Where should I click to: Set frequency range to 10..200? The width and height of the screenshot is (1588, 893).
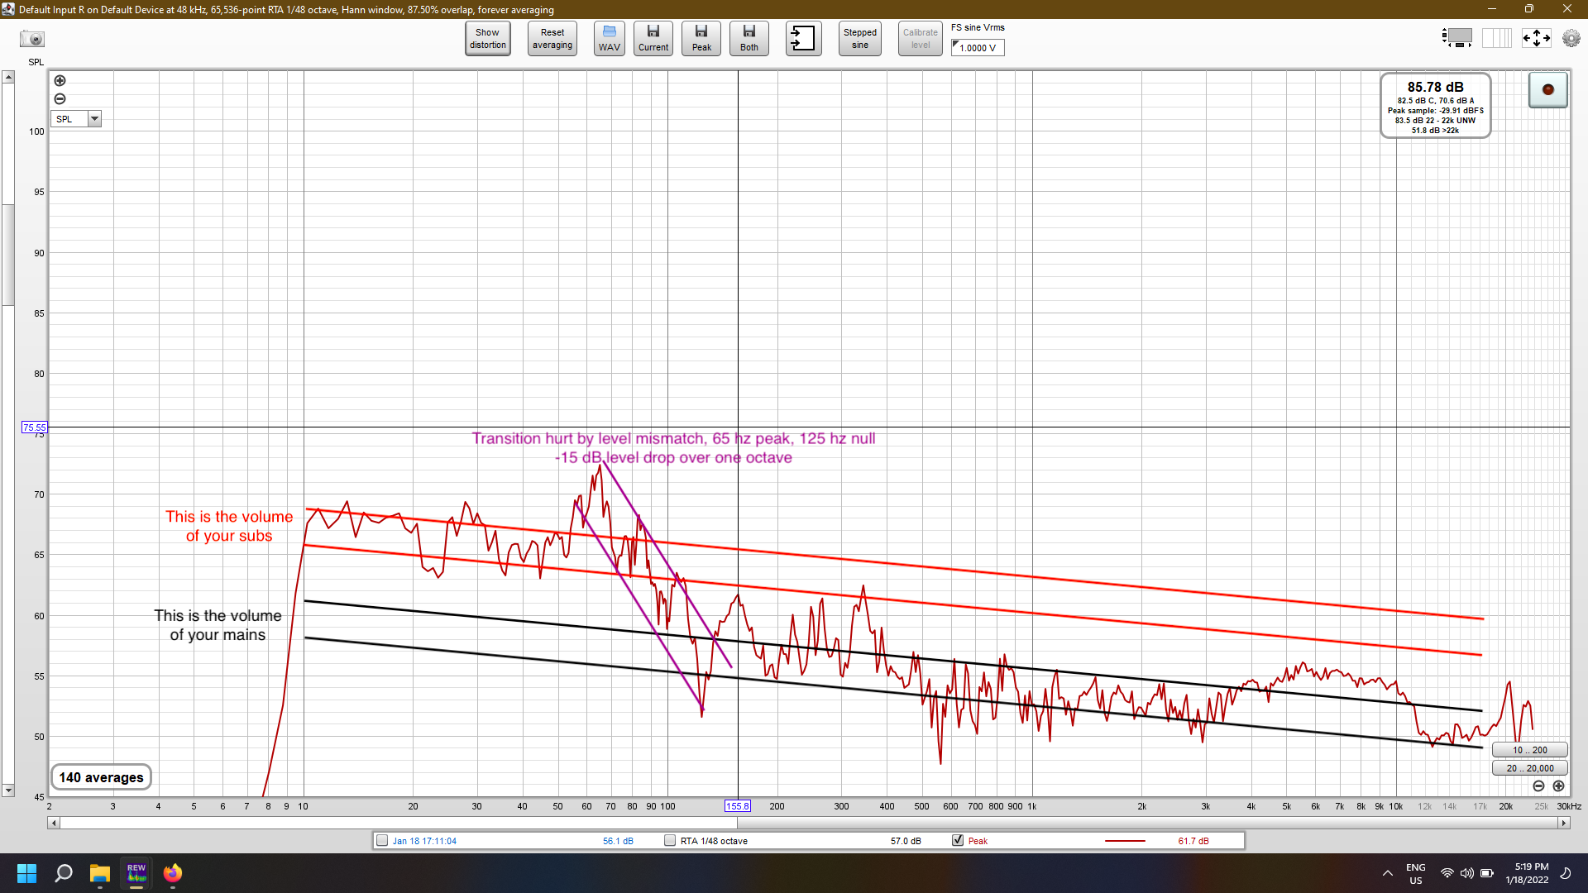pyautogui.click(x=1530, y=751)
